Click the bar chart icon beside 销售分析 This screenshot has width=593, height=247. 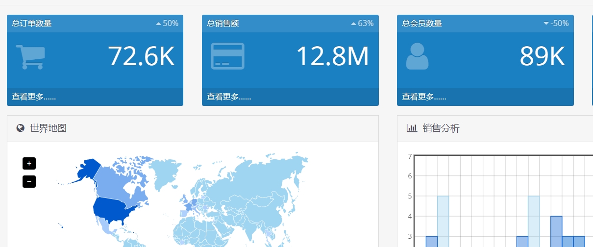pos(412,128)
